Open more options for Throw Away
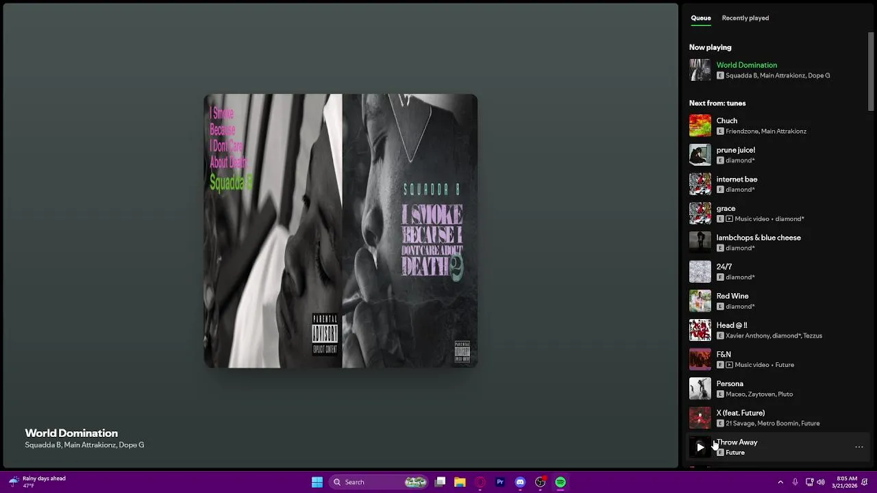This screenshot has height=493, width=877. point(859,447)
